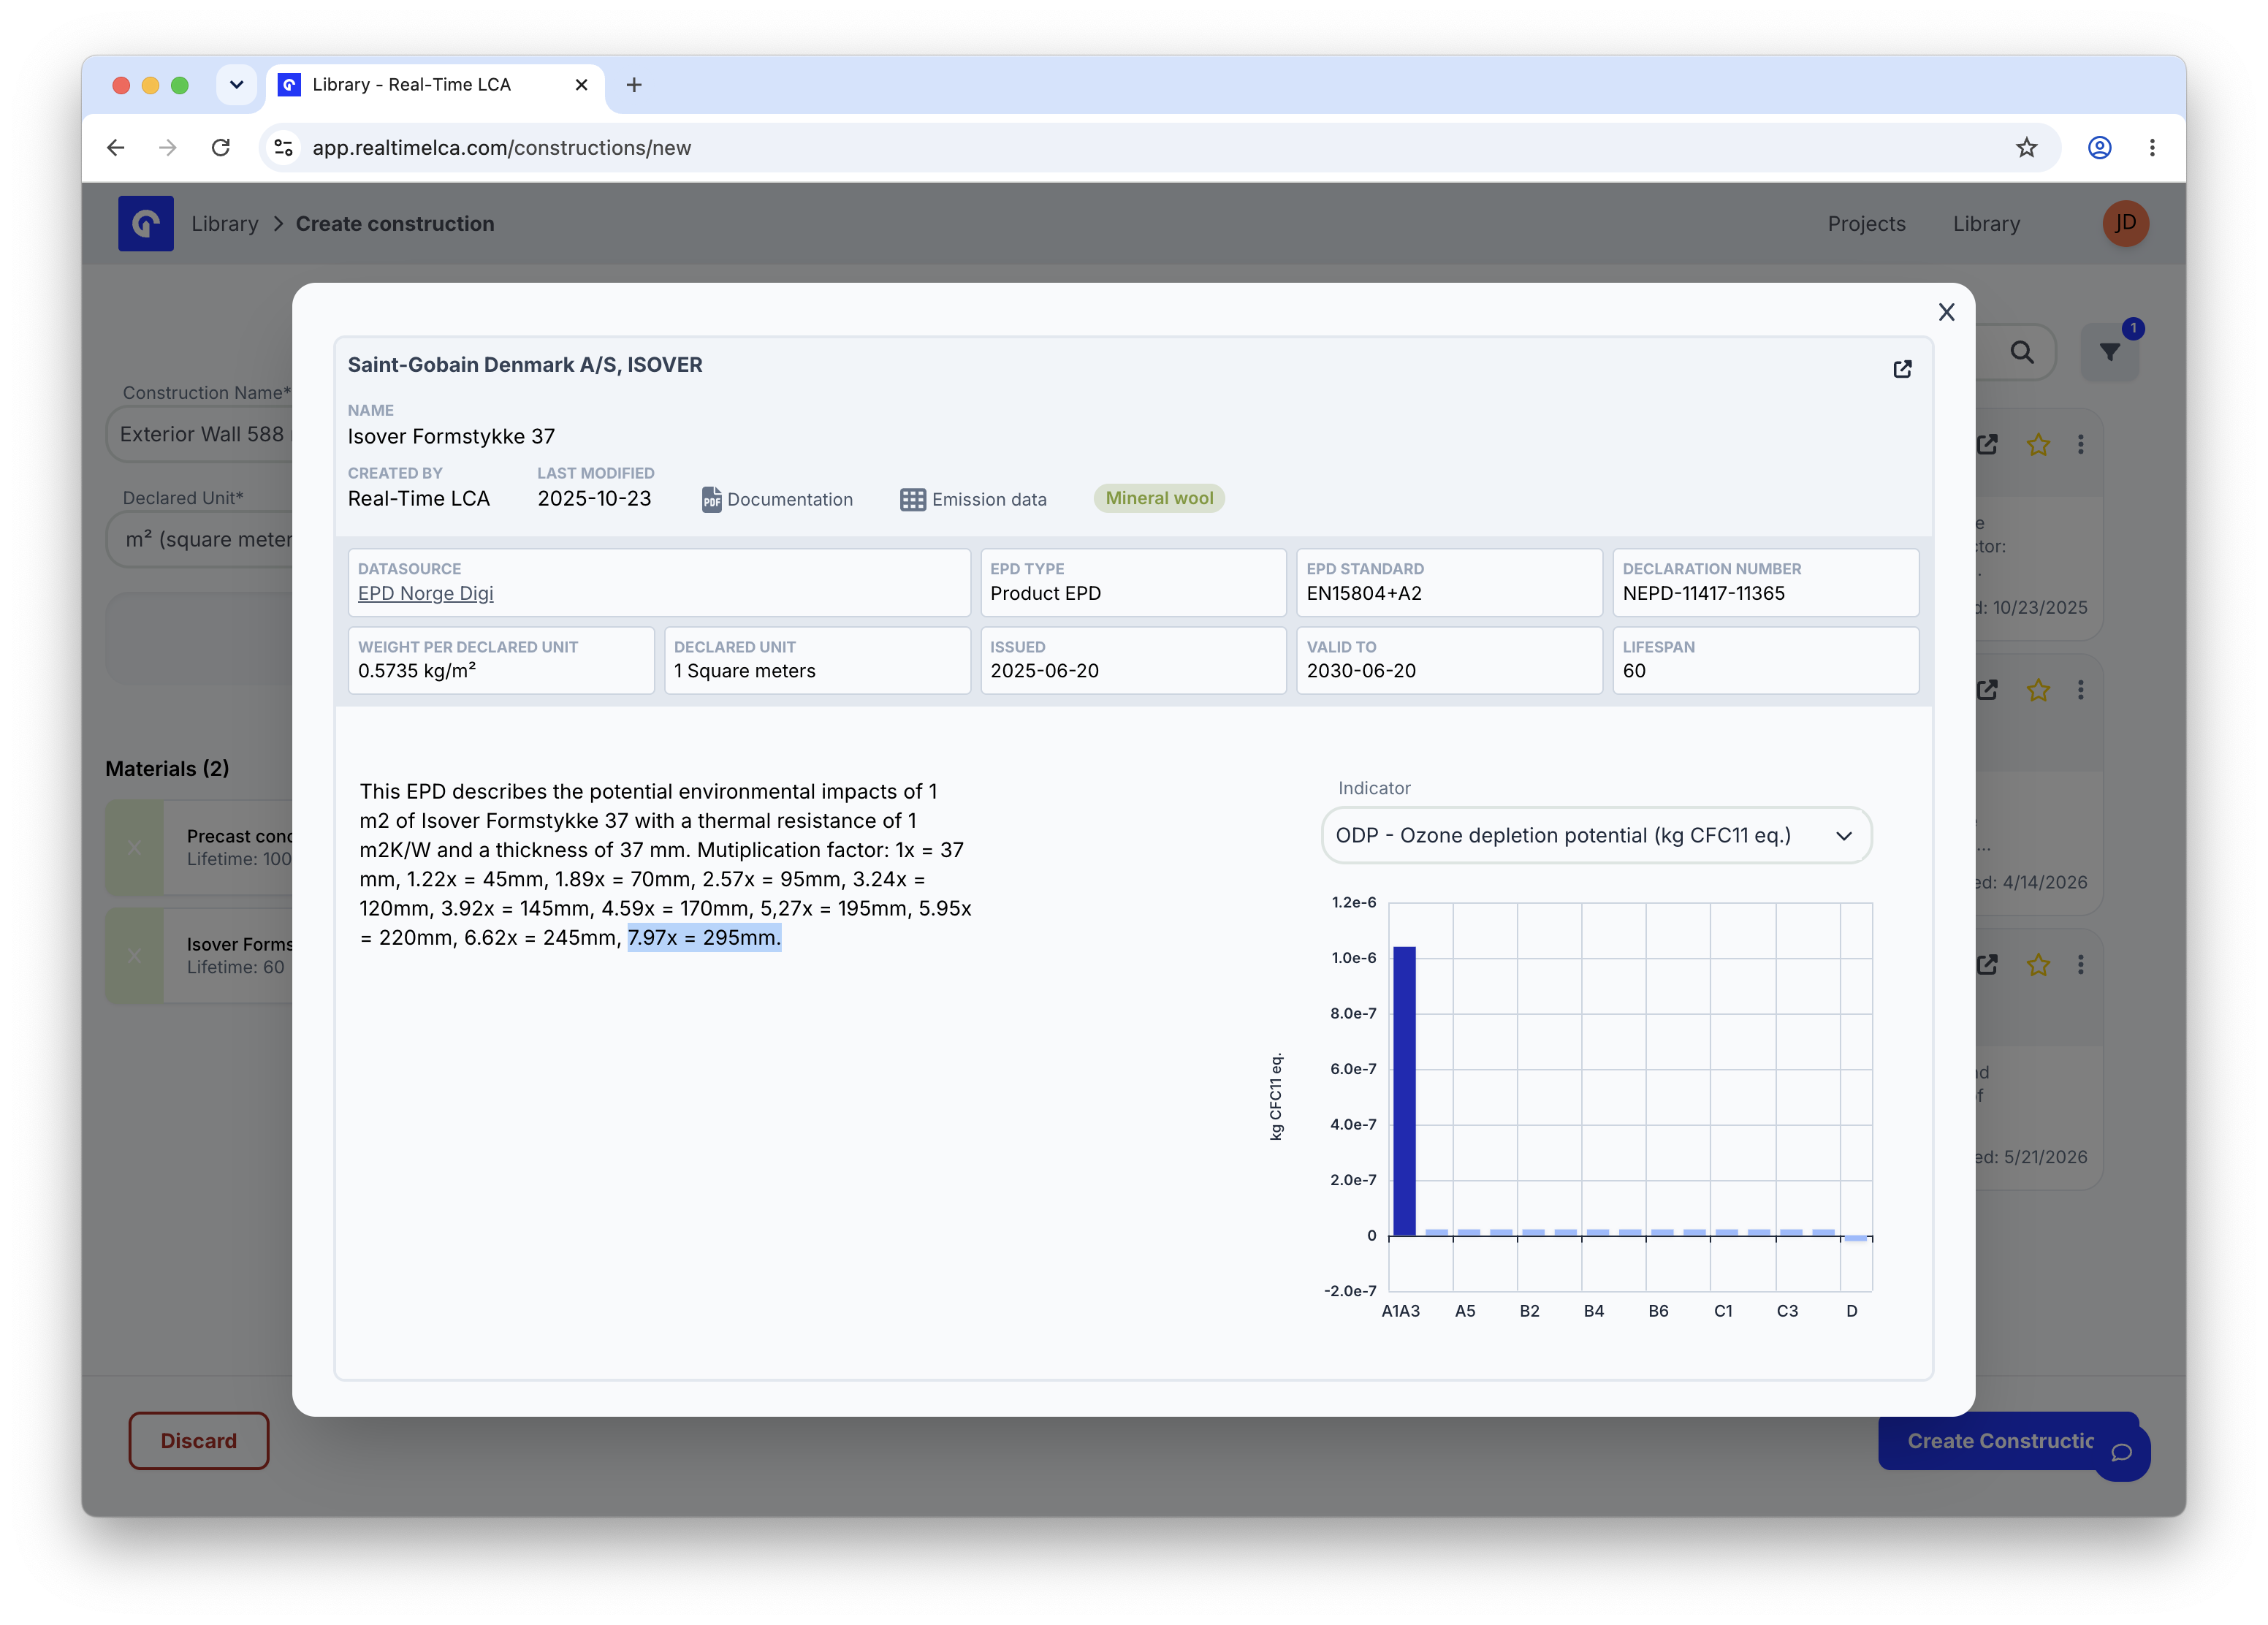Screen dimensions: 2268x1625
Task: Click the address bar URL
Action: point(501,148)
